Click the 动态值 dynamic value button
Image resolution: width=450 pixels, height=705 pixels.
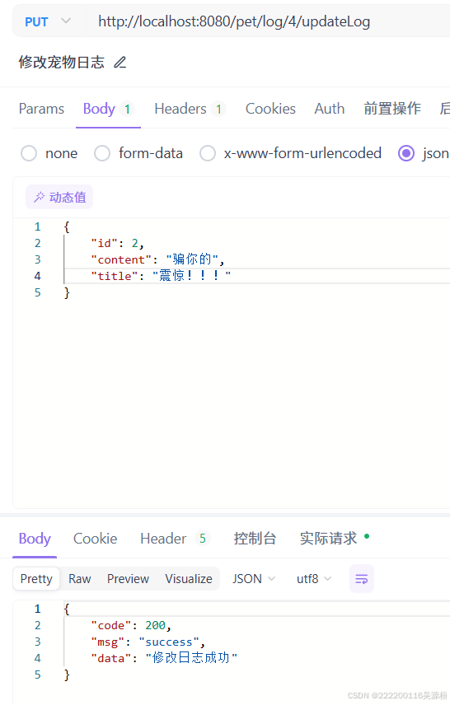[x=59, y=197]
